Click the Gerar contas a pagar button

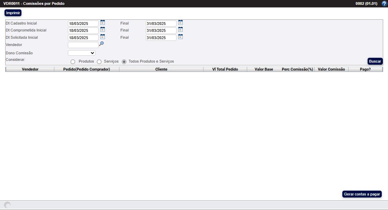point(362,194)
